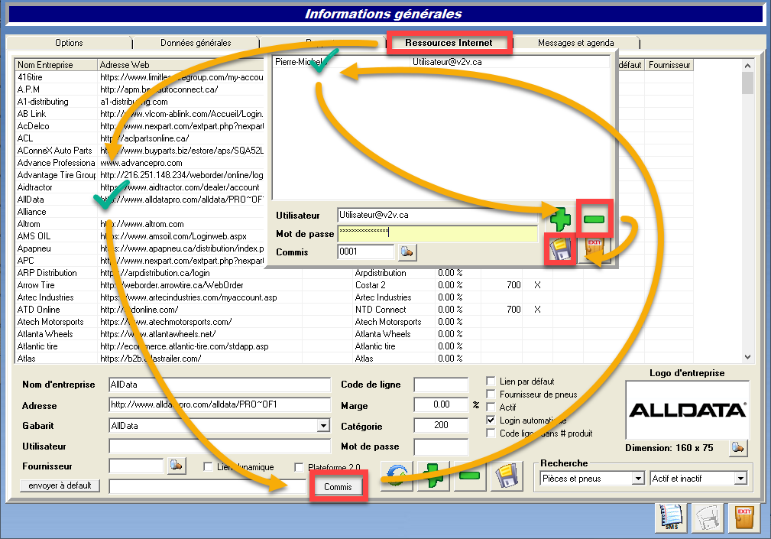This screenshot has width=771, height=539.
Task: Select the Ressources Internet tab
Action: point(449,43)
